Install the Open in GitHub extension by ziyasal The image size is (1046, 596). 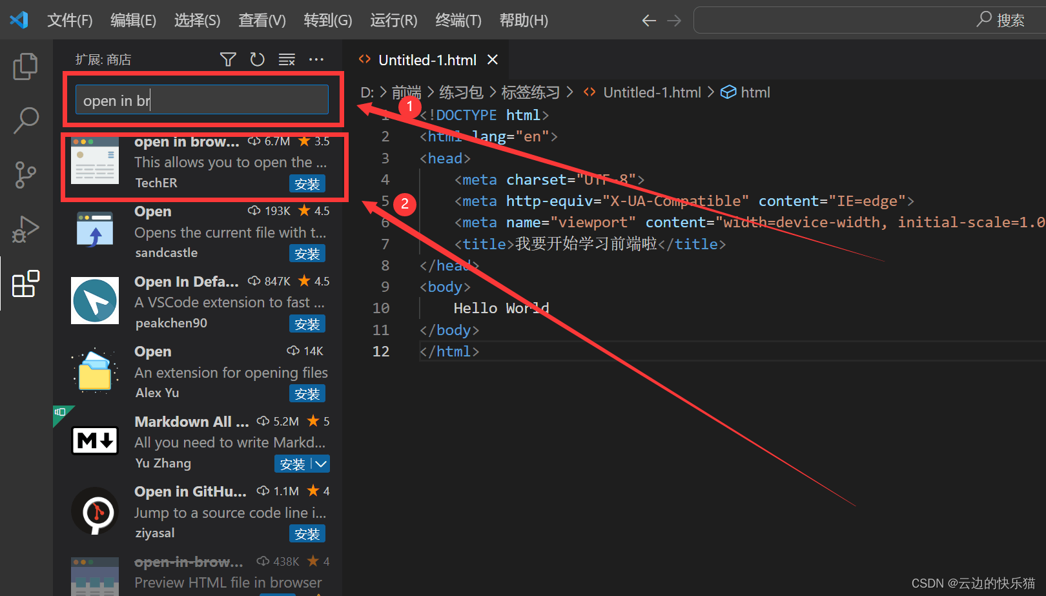[x=307, y=534]
